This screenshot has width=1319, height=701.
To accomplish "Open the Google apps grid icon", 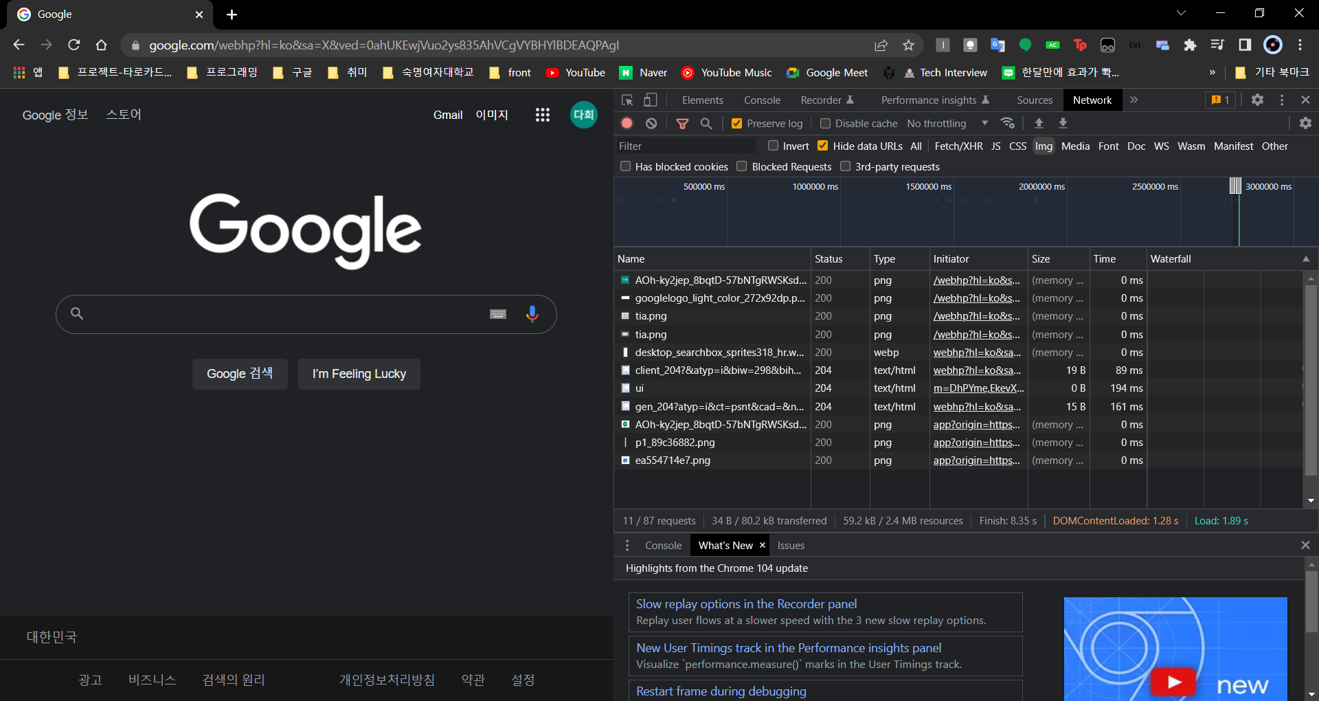I will coord(543,115).
